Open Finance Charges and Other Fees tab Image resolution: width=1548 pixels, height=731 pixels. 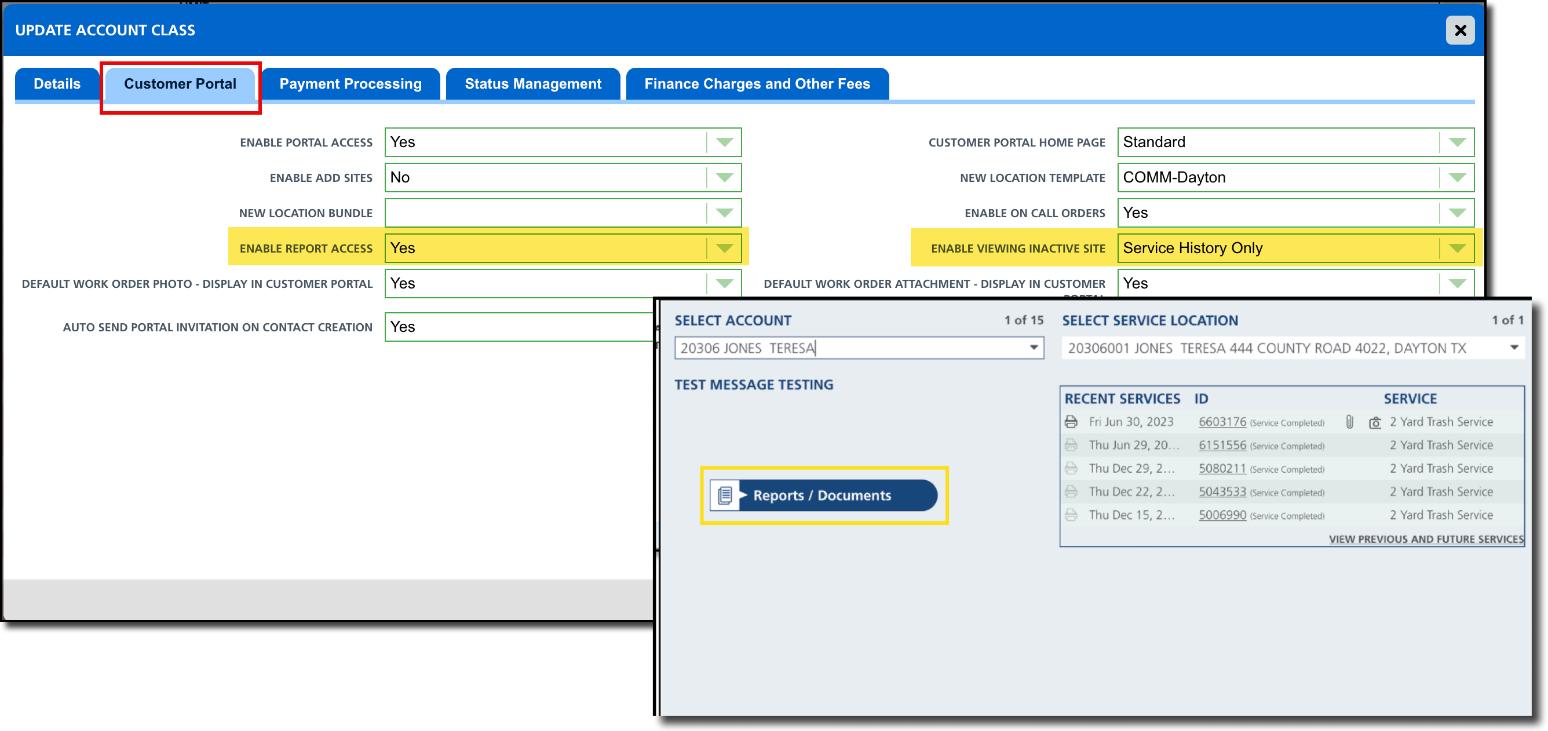point(757,84)
